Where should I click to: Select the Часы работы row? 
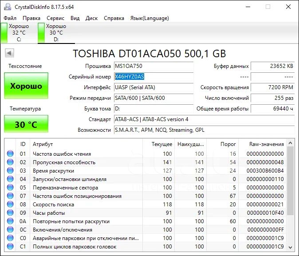click(146, 213)
